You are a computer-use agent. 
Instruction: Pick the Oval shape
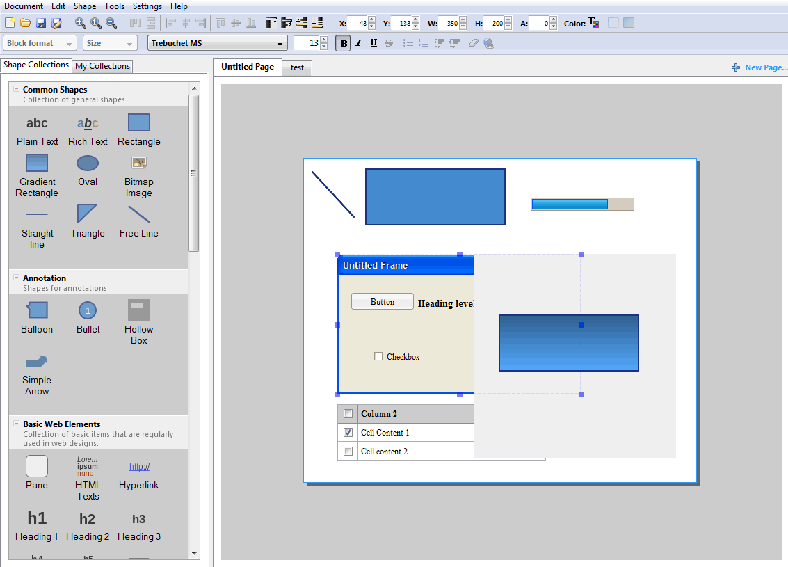[x=88, y=170]
